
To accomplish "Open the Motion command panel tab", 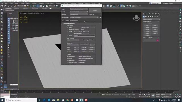I will 153,14.
